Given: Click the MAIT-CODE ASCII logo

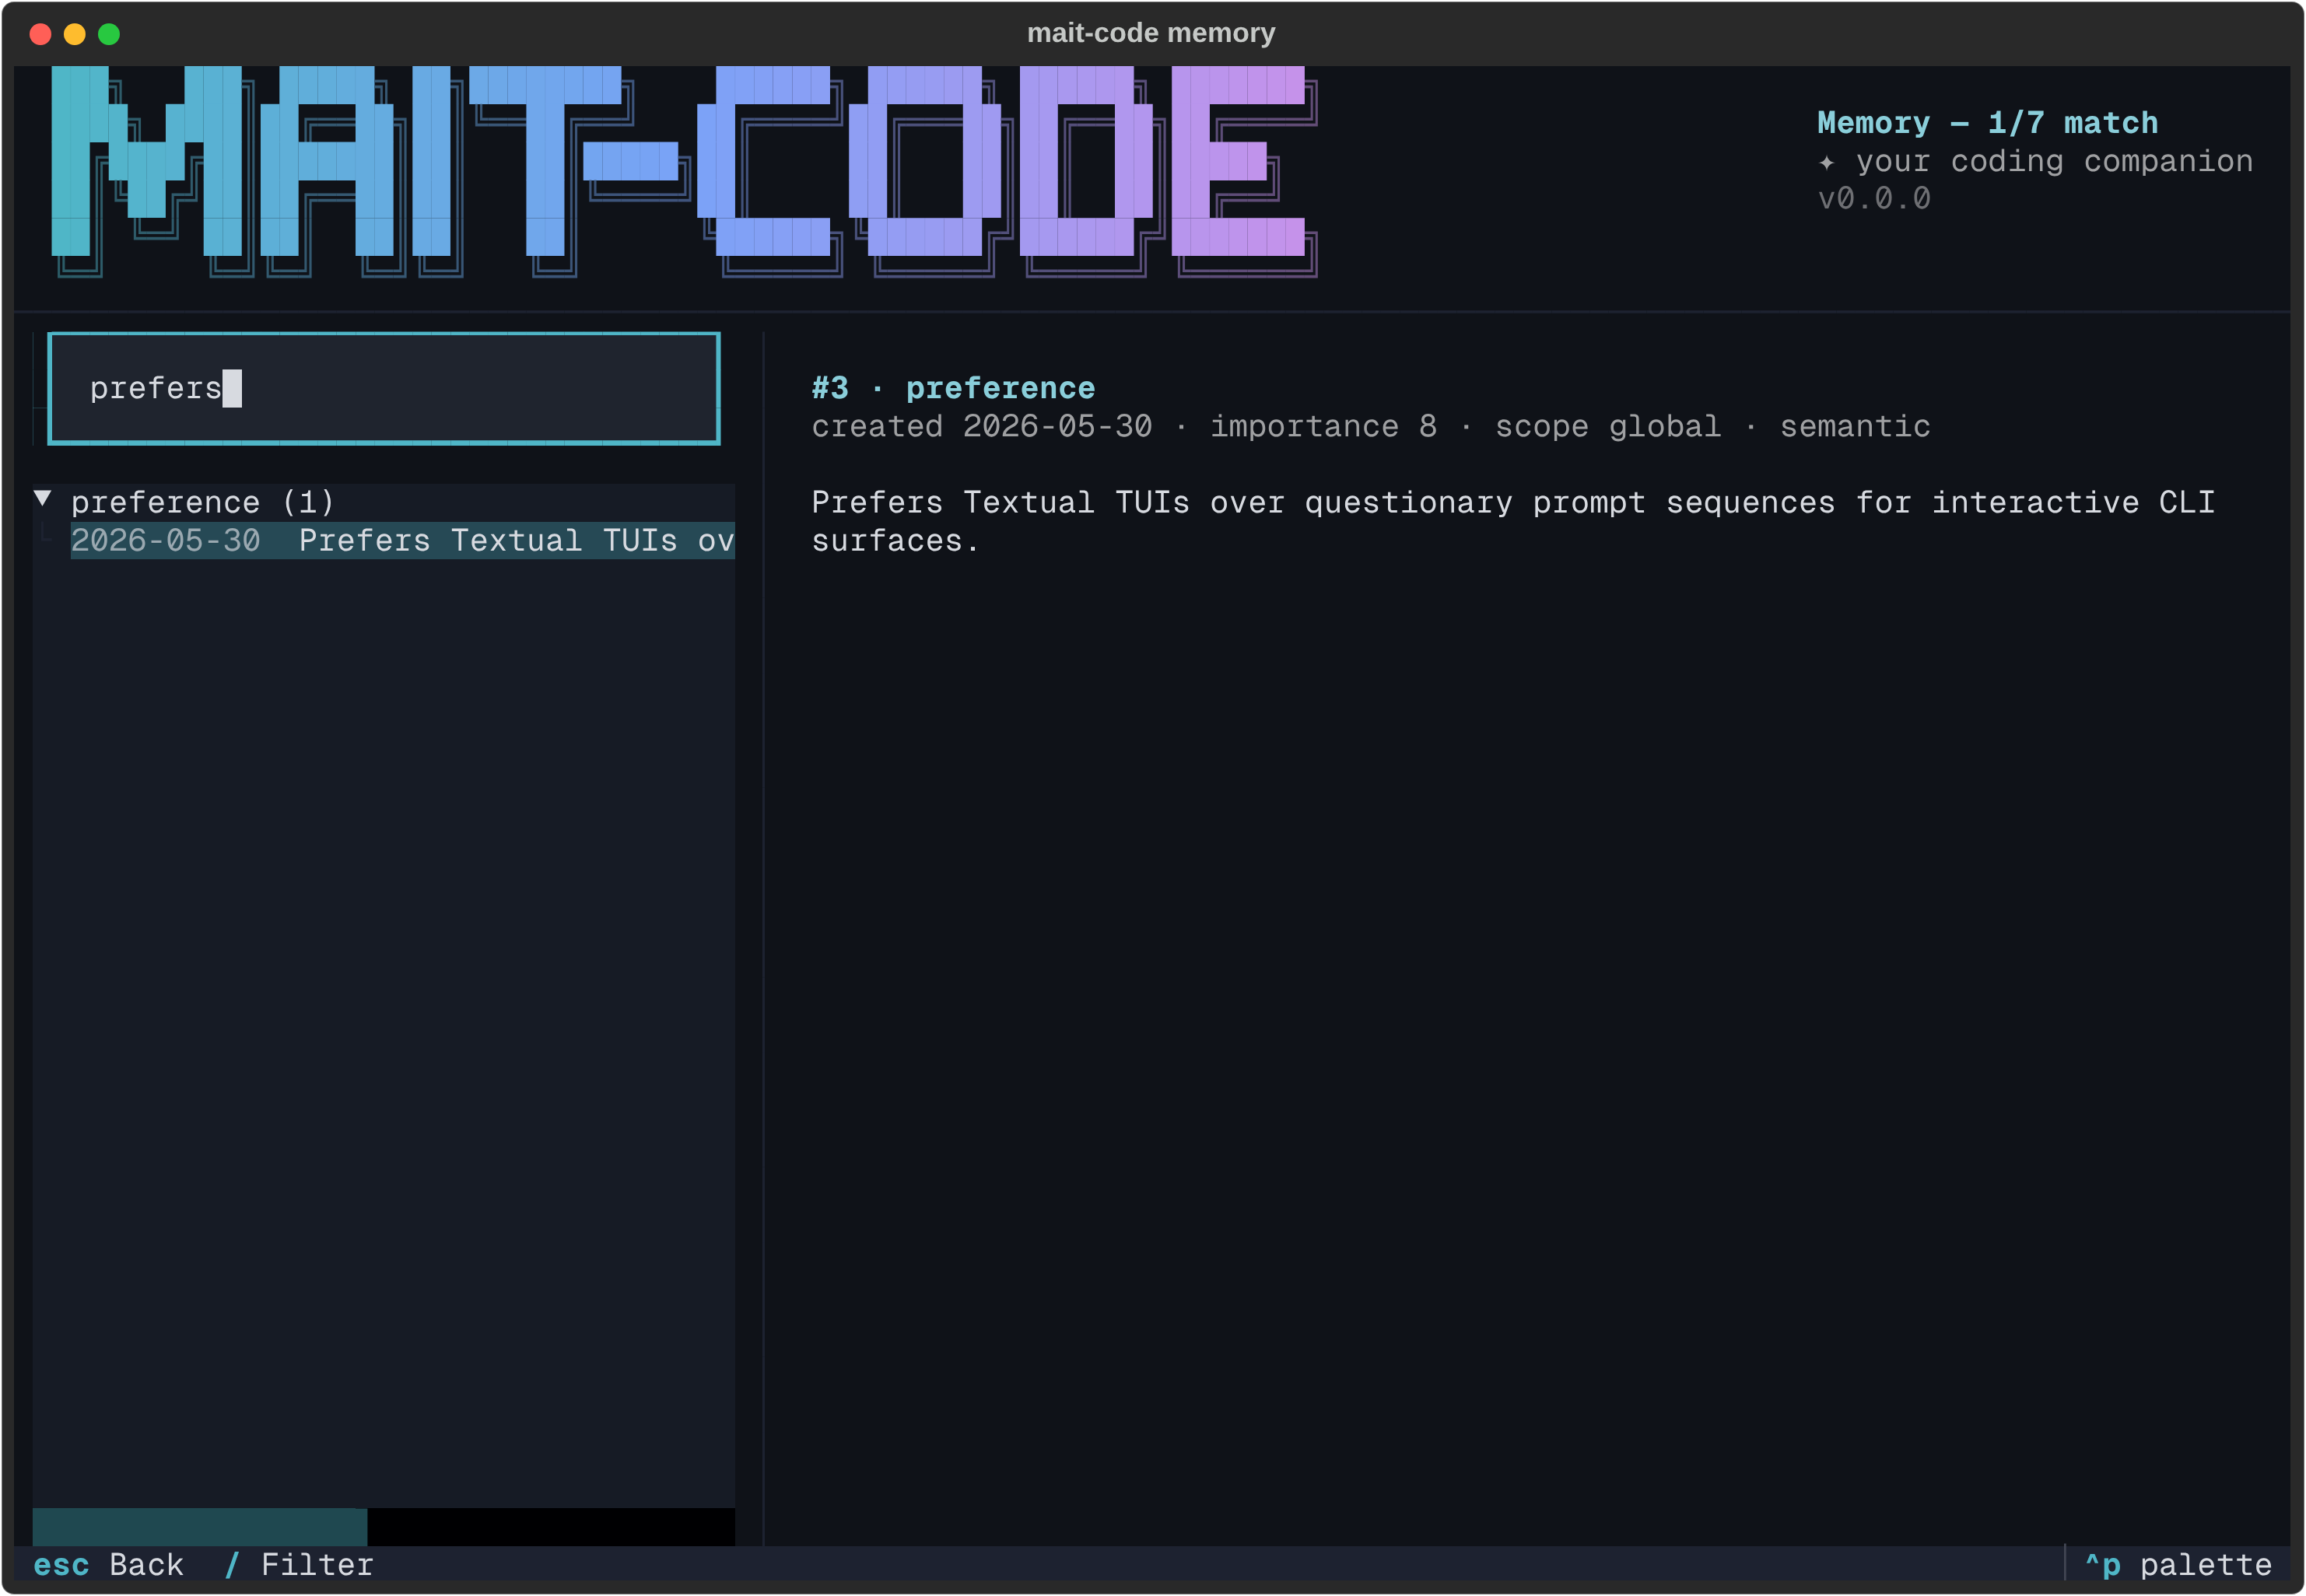Looking at the screenshot, I should (684, 171).
